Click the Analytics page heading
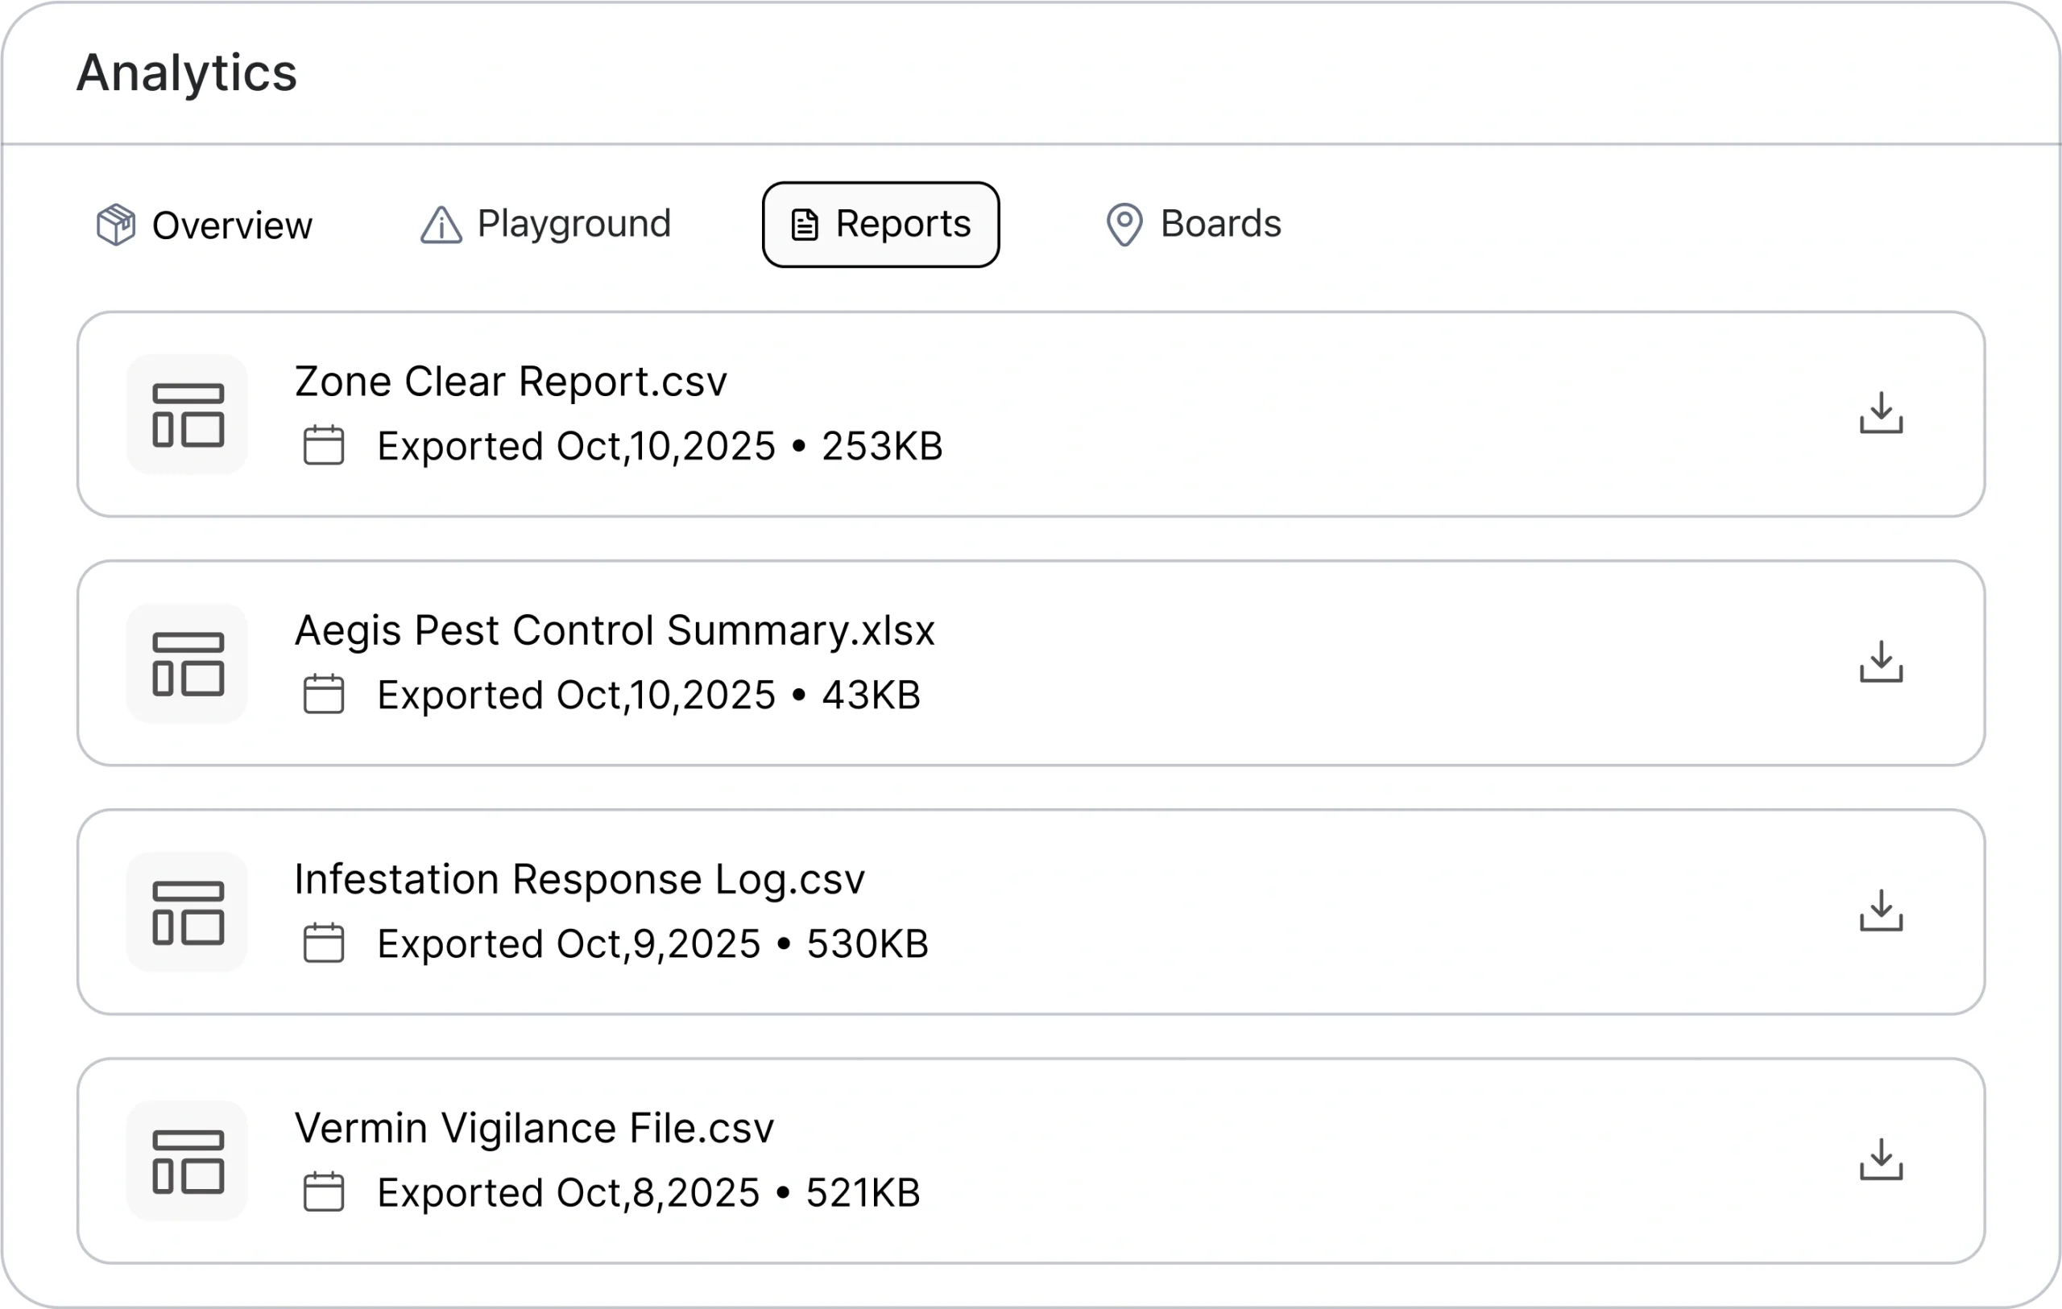The image size is (2062, 1309). (x=187, y=72)
